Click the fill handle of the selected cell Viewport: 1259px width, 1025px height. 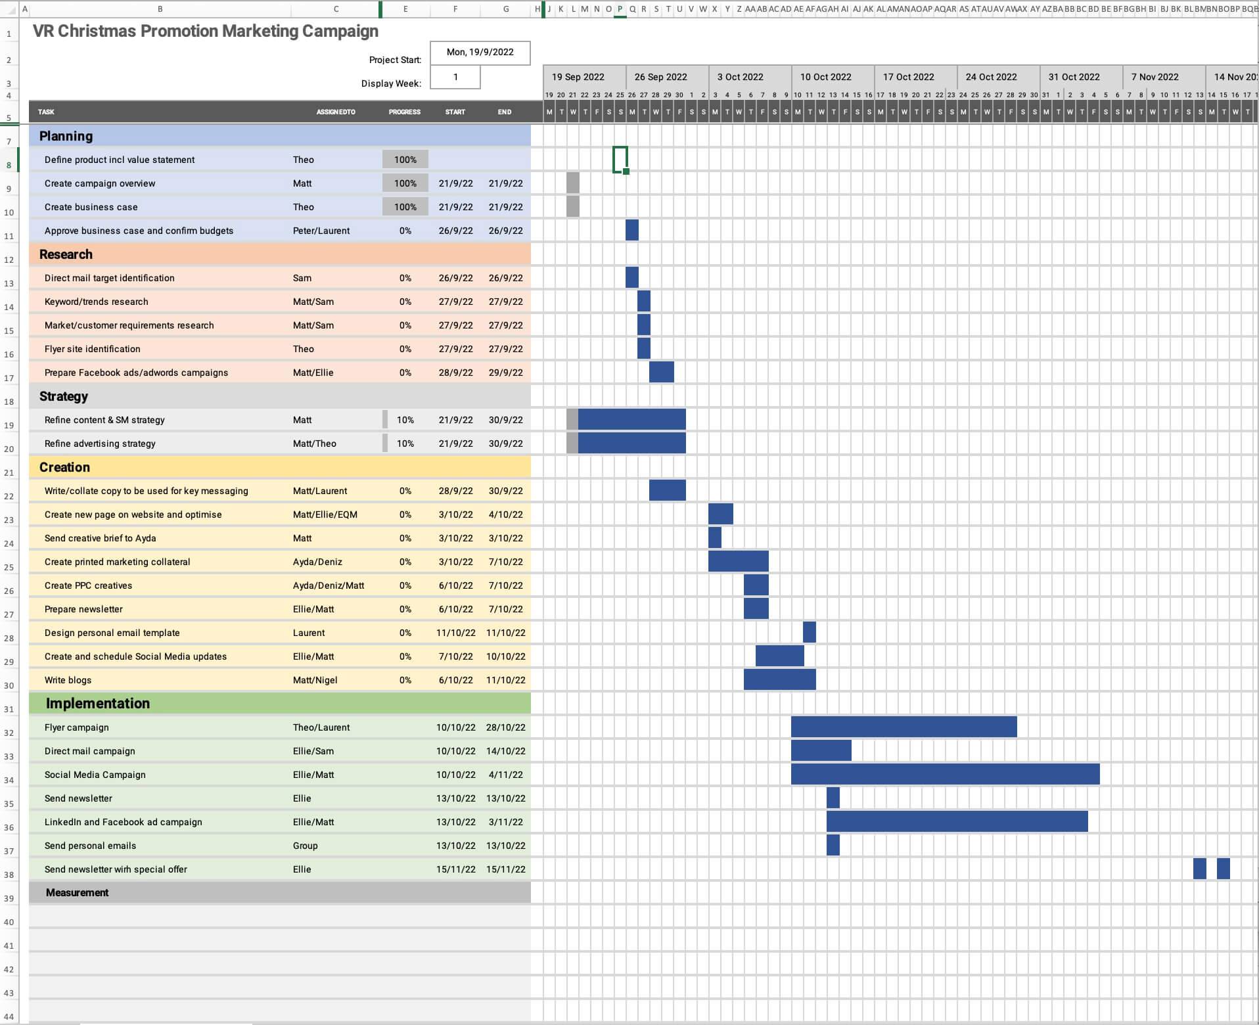pos(626,171)
